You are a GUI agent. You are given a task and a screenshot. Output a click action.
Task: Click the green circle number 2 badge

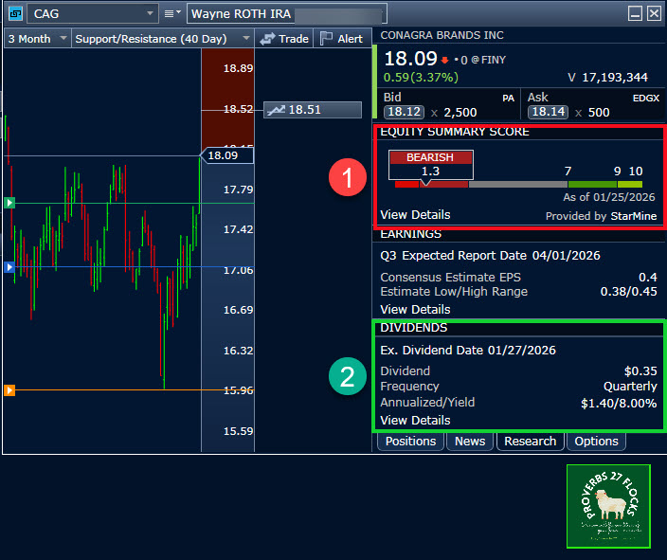[346, 378]
